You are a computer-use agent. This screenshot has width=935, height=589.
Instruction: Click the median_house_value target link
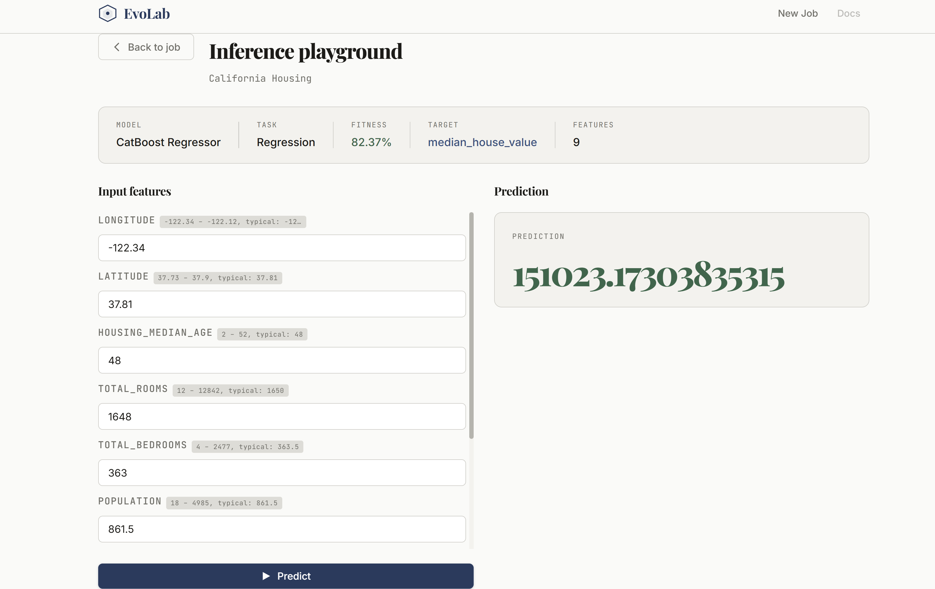point(482,142)
